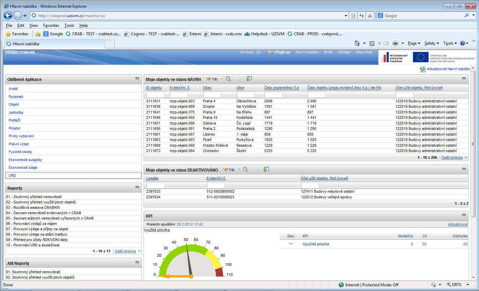Click the magnifier icon in NÁVRH portlet toolbar
This screenshot has height=291, width=479.
(x=228, y=79)
